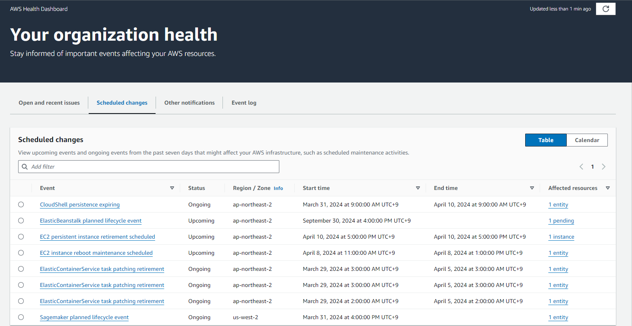Click start time April 10, 2024 5:00 PM cell

pyautogui.click(x=349, y=237)
